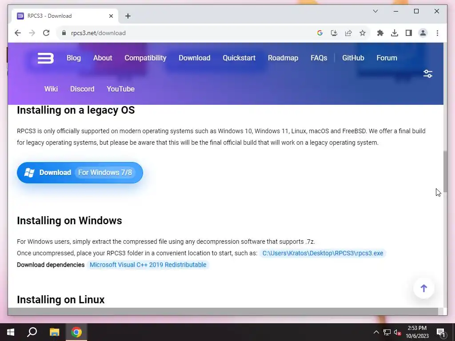Show hidden system tray icons chevron
Viewport: 455px width, 341px height.
(x=376, y=332)
